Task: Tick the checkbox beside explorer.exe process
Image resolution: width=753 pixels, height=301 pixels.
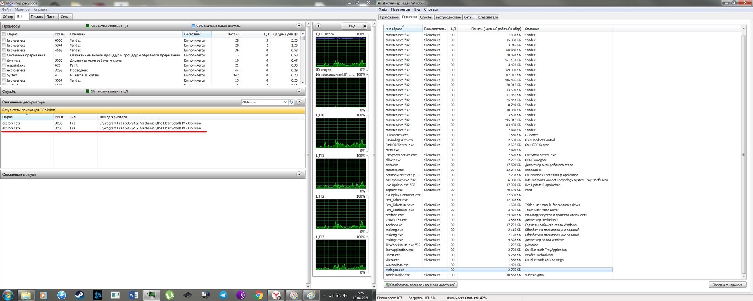Action: (x=4, y=71)
